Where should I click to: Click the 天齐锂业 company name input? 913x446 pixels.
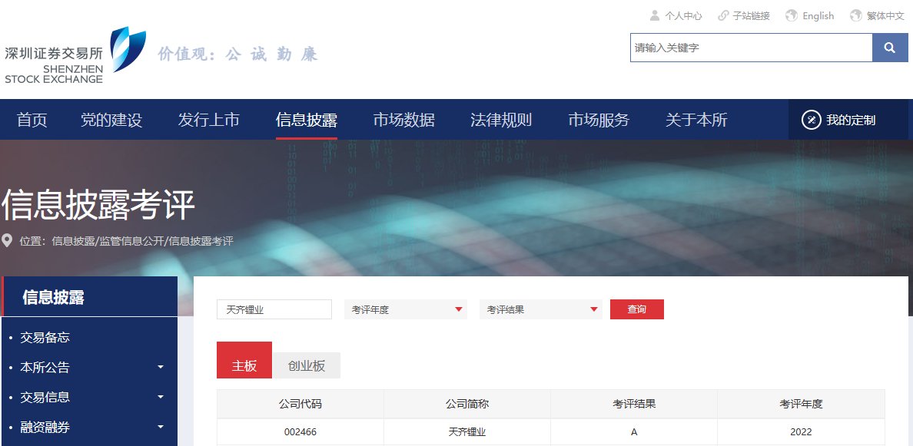(x=274, y=310)
